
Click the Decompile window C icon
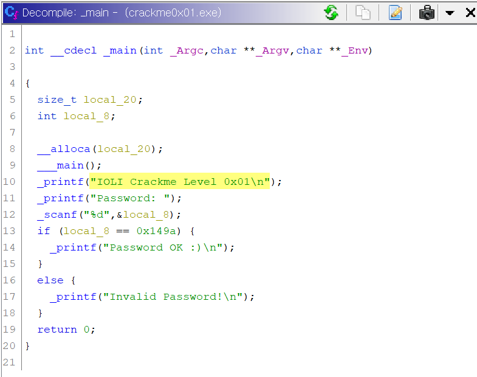coord(12,13)
